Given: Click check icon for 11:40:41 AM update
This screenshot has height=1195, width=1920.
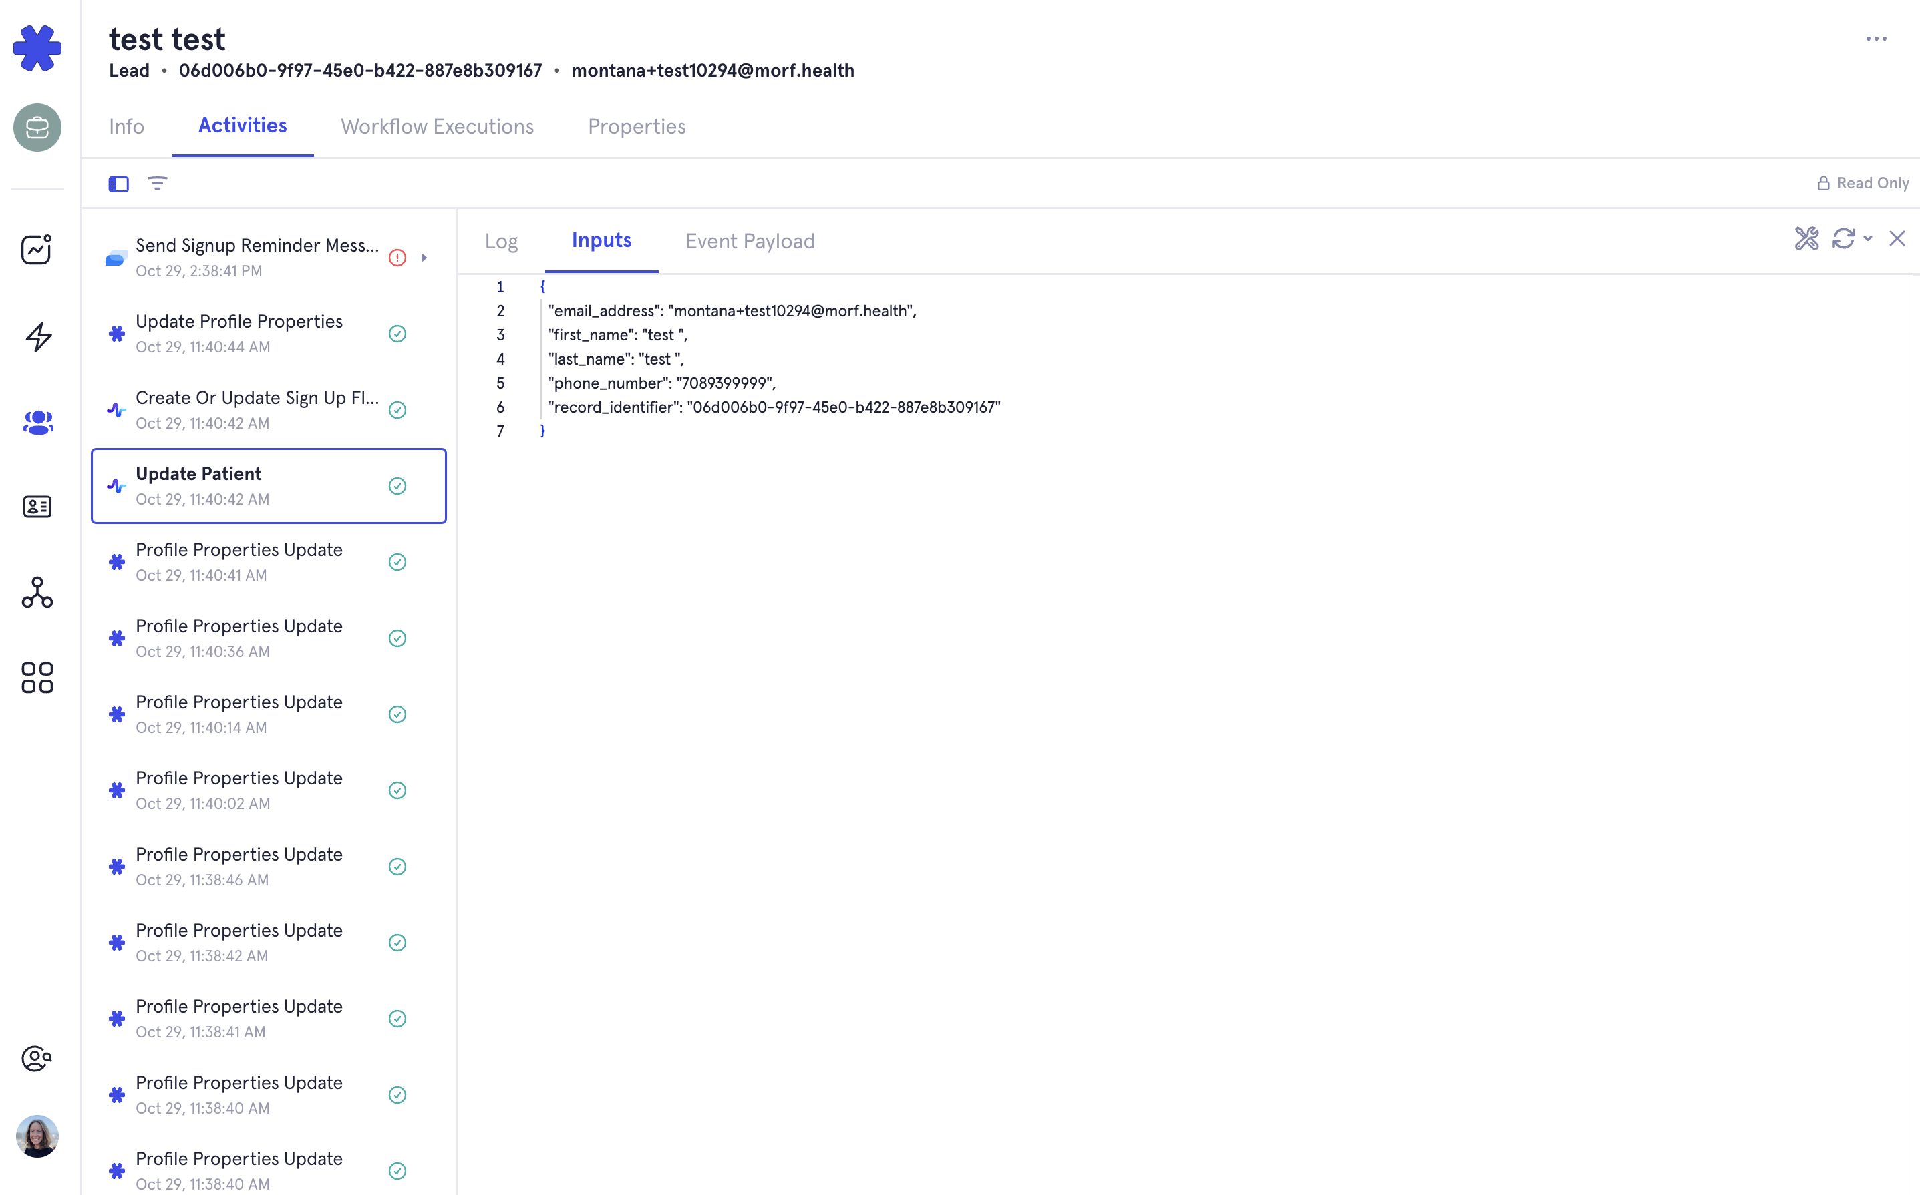Looking at the screenshot, I should [x=397, y=562].
